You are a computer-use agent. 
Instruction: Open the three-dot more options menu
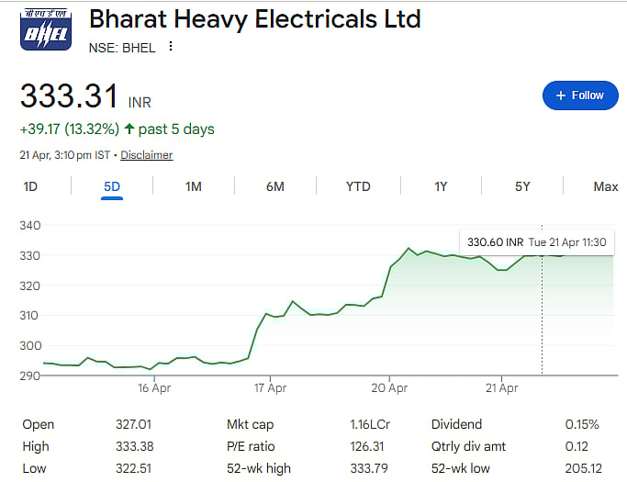click(x=171, y=47)
